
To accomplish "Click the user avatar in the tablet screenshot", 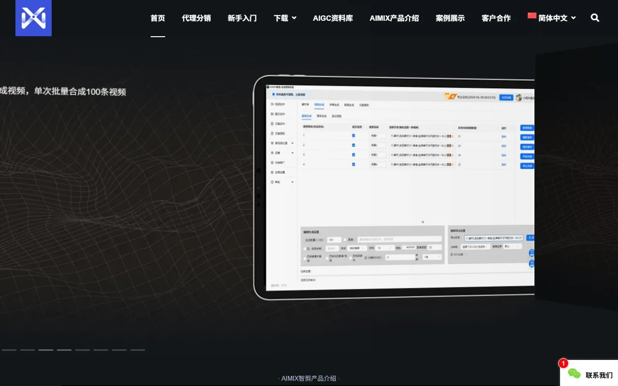I will (x=519, y=97).
